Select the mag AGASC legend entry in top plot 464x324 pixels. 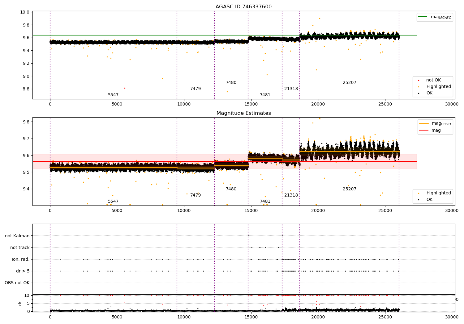[435, 17]
